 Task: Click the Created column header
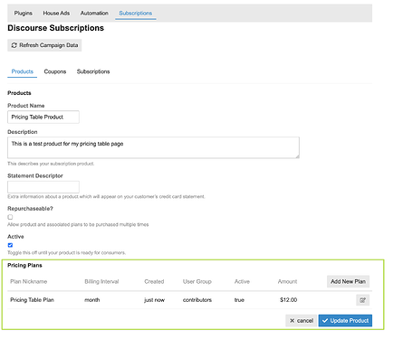[154, 281]
